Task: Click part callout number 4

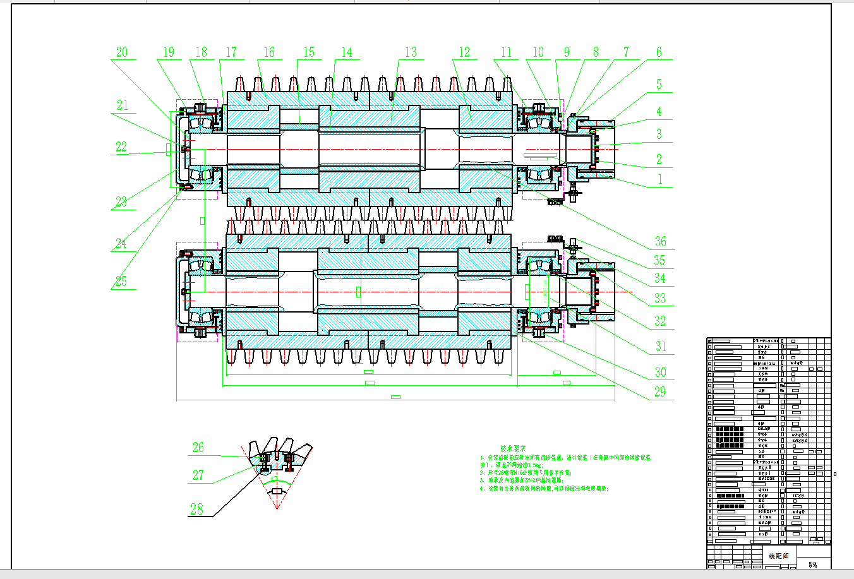Action: (x=659, y=112)
